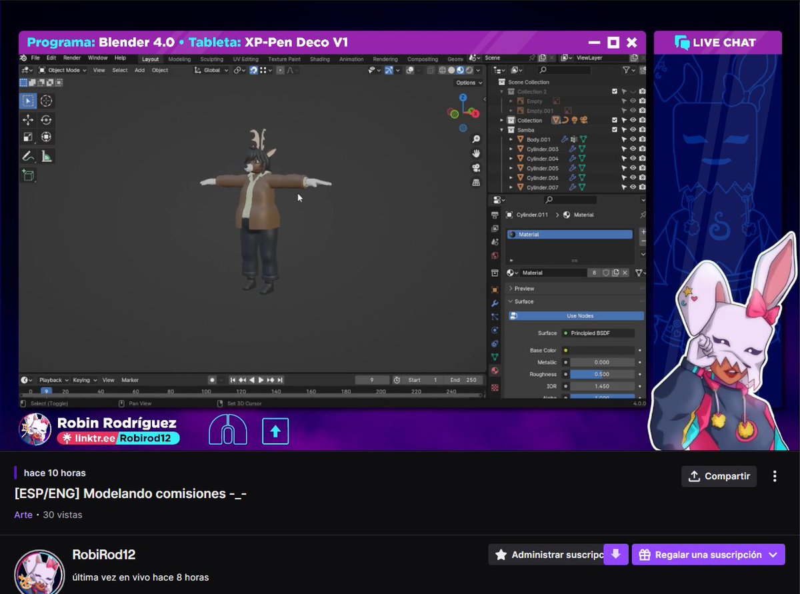The width and height of the screenshot is (800, 594).
Task: Select the Rotate tool in Blender toolbar
Action: (46, 120)
